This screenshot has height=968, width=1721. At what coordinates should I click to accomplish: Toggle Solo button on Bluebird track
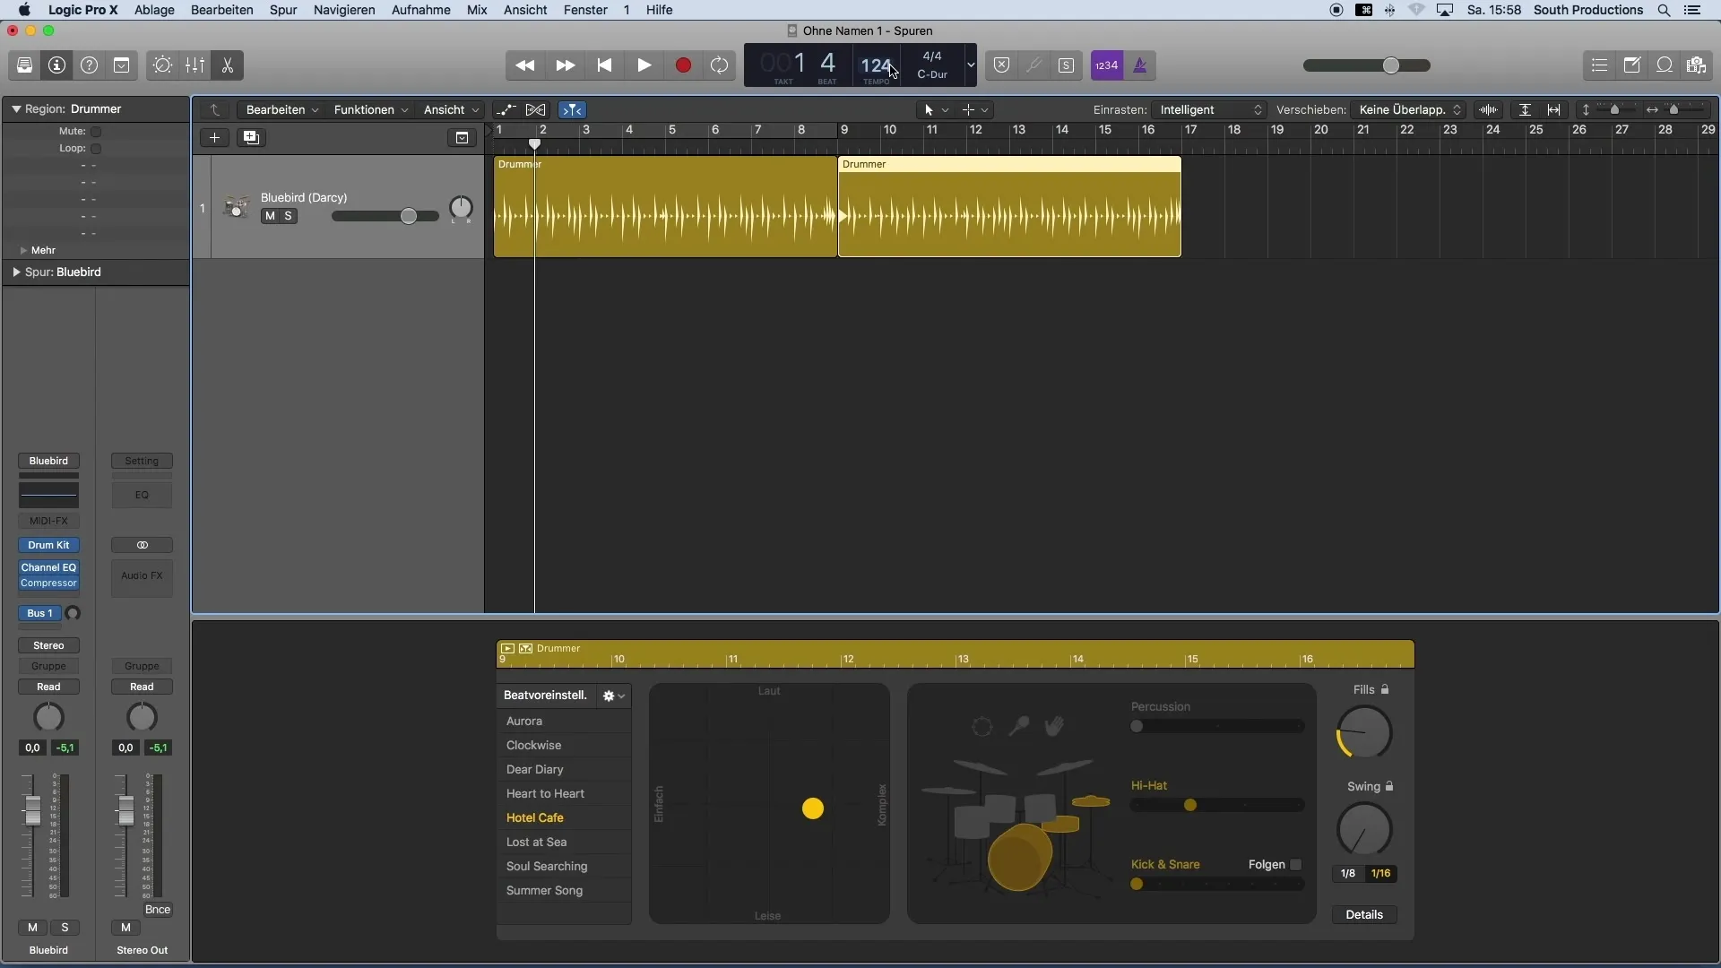[x=287, y=216]
